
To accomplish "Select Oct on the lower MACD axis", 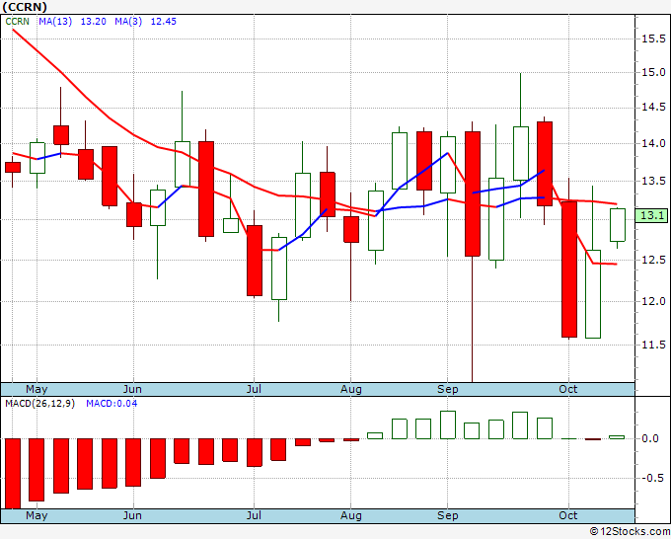I will pos(568,515).
